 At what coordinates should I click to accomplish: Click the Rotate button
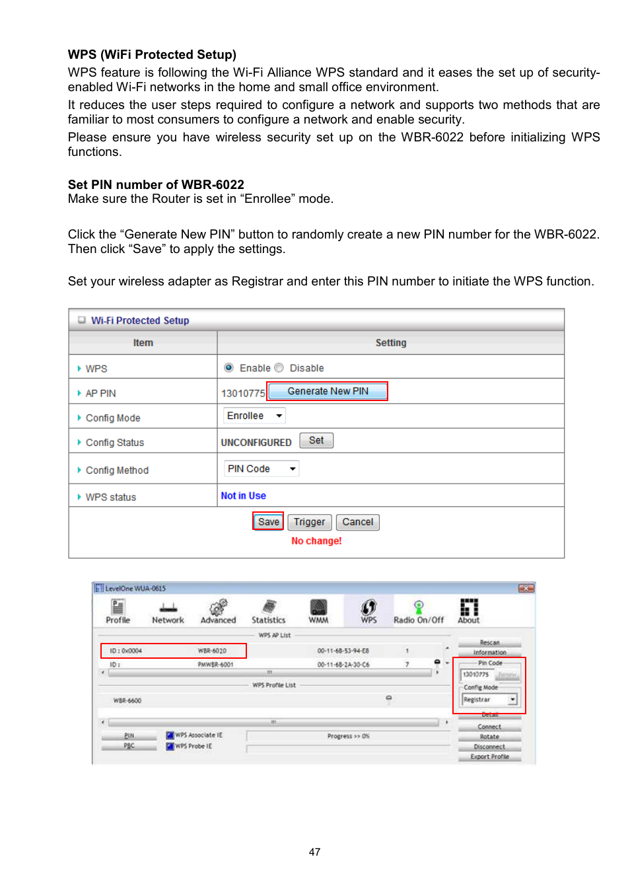coord(489,736)
